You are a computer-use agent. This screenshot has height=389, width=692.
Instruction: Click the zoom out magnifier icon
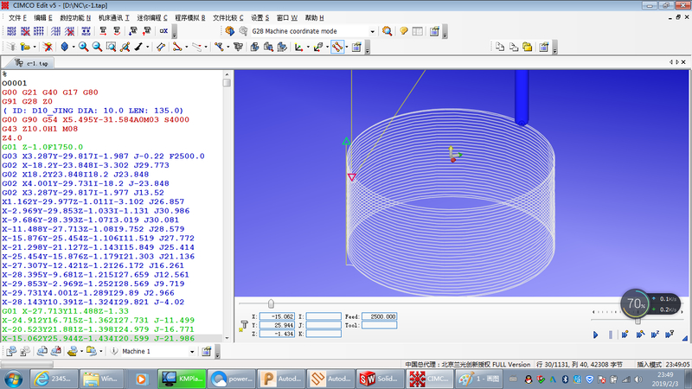pos(97,47)
